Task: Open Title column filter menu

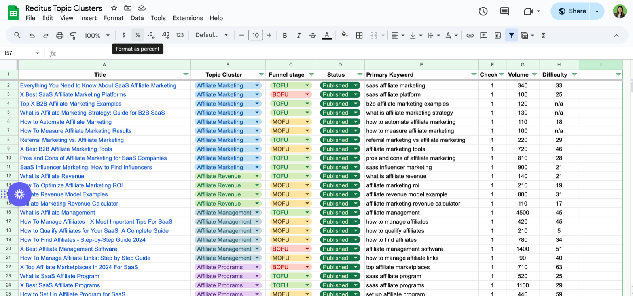Action: 186,75
